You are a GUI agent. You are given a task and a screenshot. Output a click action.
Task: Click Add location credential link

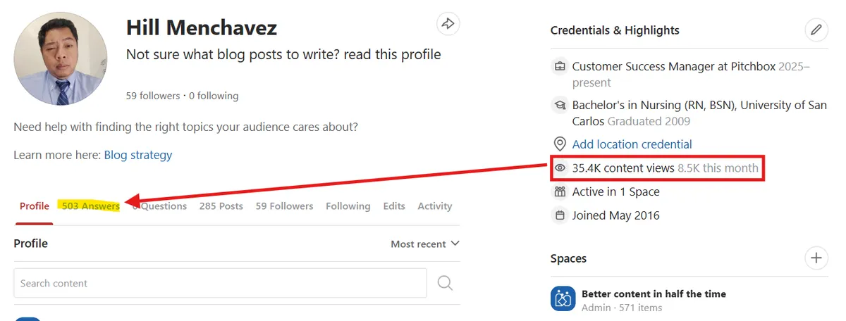tap(632, 144)
